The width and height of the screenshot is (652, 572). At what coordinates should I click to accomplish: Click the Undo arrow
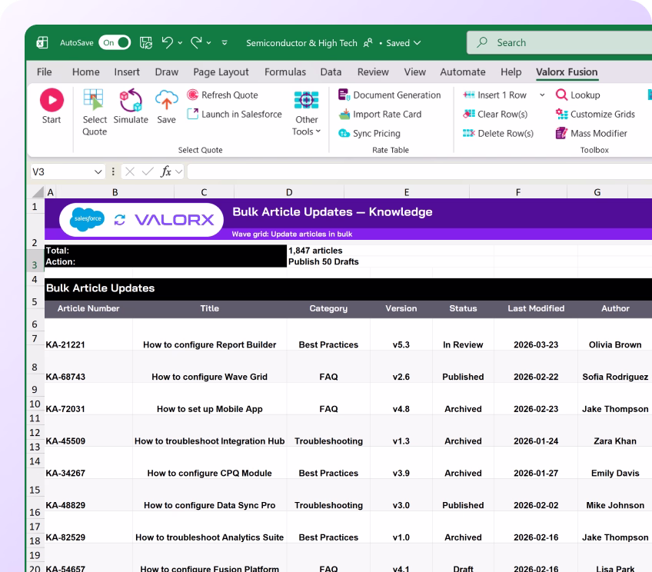click(168, 42)
